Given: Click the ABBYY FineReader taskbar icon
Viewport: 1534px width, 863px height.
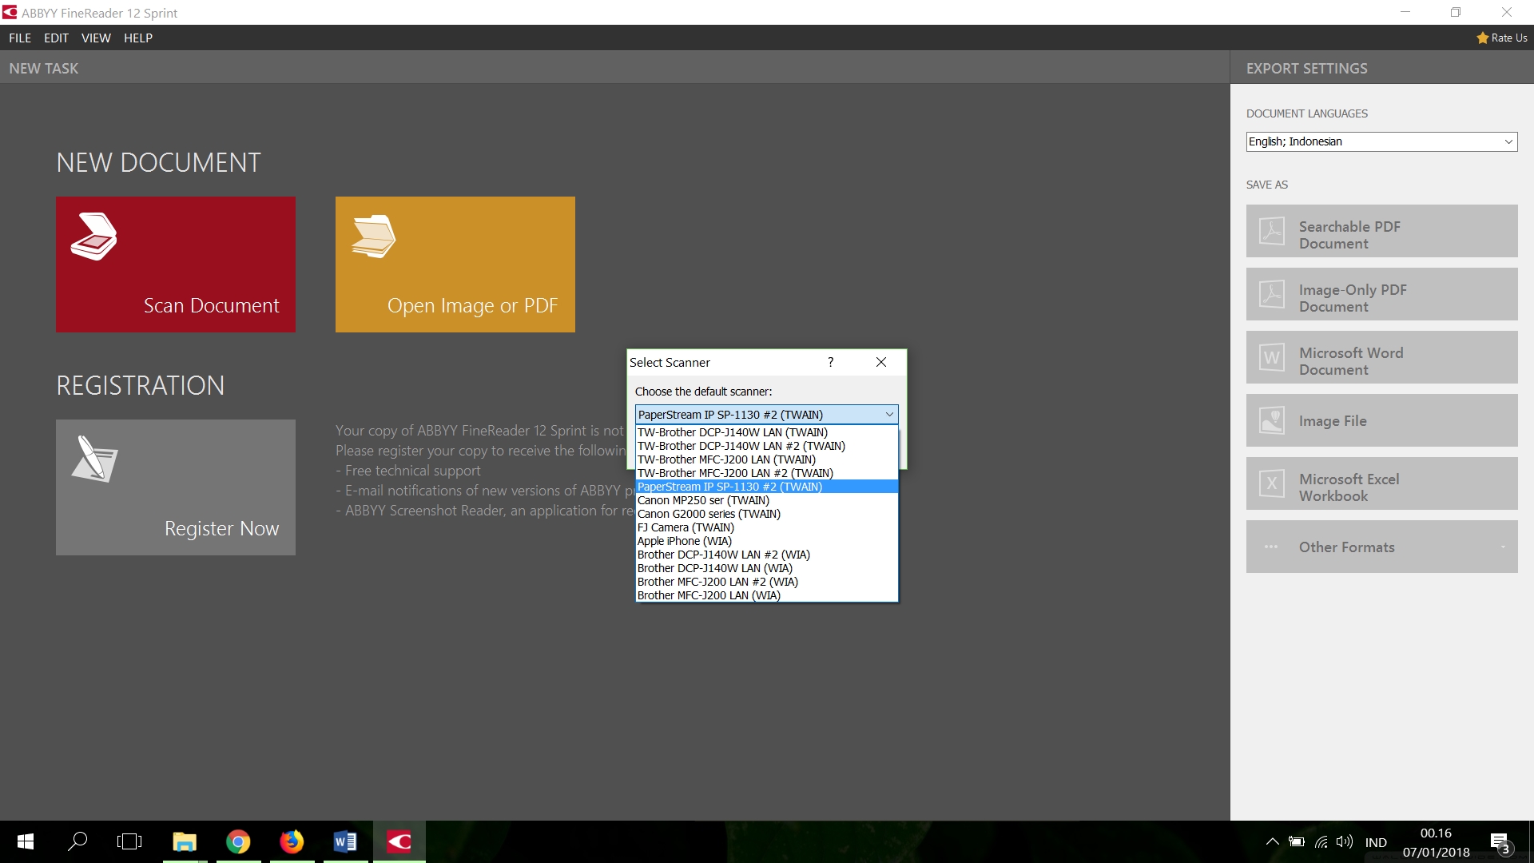Looking at the screenshot, I should [398, 841].
